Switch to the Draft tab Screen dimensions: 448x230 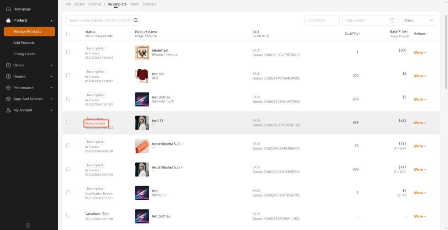point(135,4)
